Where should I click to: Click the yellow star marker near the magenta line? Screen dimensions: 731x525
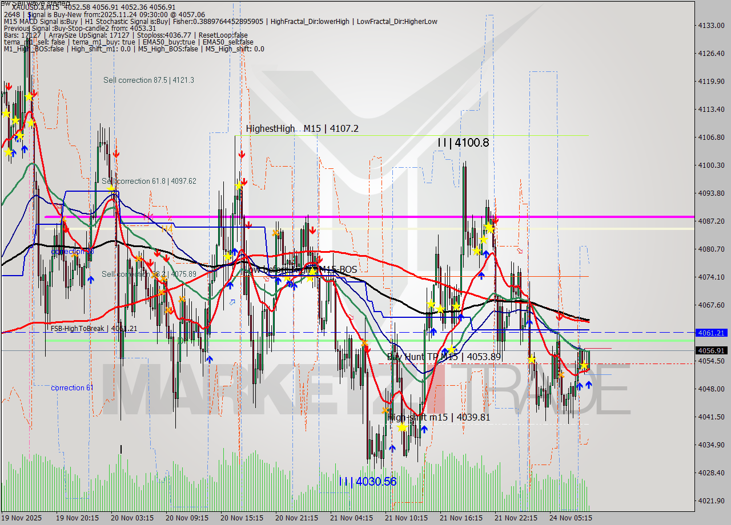[489, 227]
